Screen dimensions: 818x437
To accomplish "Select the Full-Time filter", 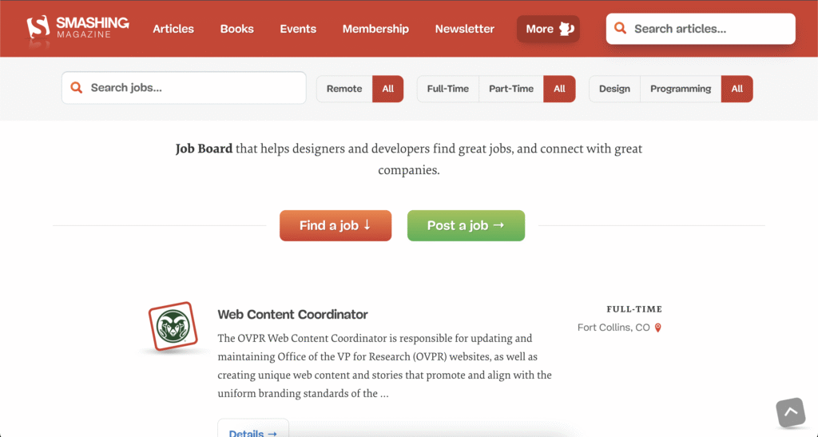I will tap(447, 89).
